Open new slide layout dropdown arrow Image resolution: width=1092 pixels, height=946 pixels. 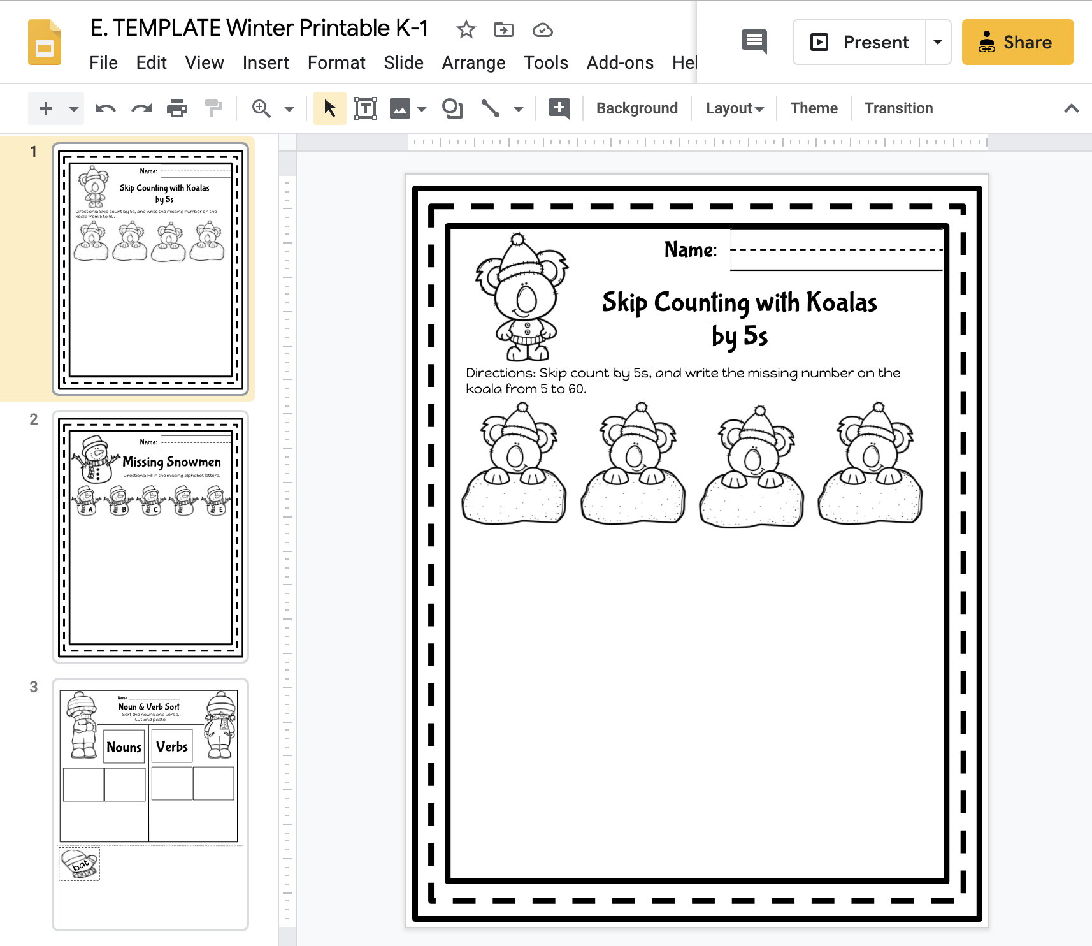pos(74,109)
